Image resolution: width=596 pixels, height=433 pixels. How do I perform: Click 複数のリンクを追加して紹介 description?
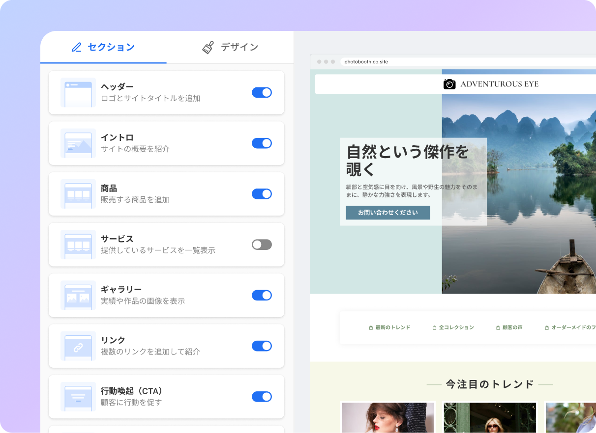coord(150,352)
